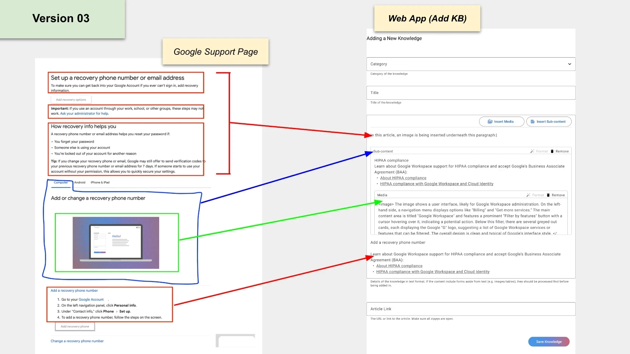This screenshot has height=354, width=630.
Task: Switch to the Android tab
Action: click(80, 182)
